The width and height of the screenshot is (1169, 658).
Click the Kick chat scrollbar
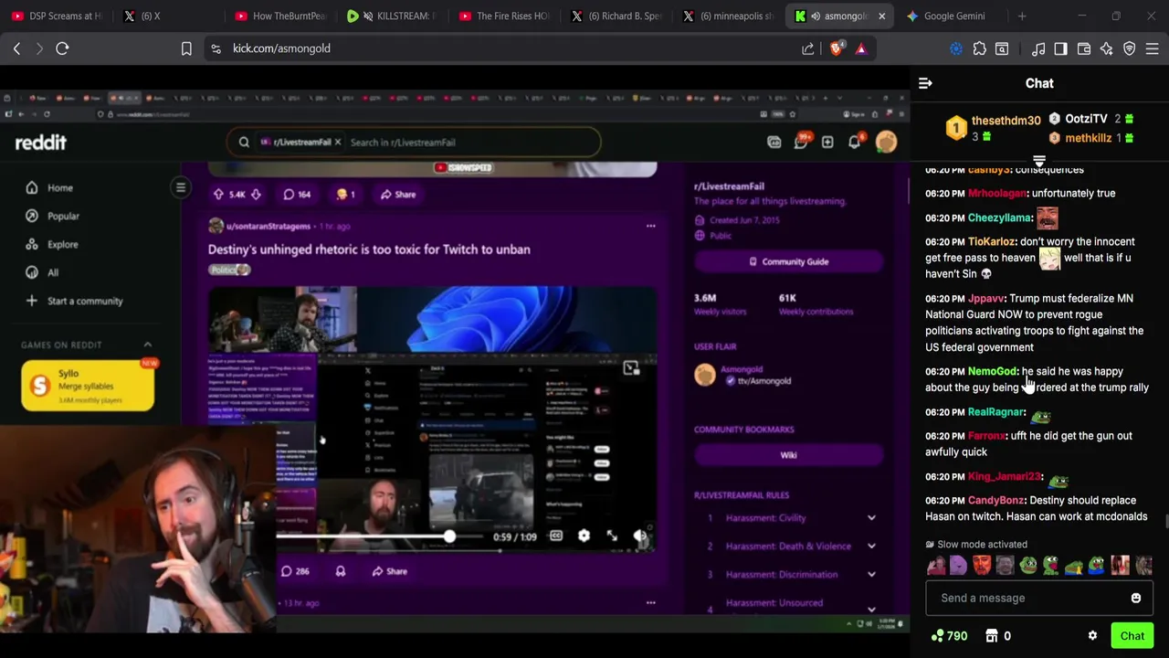tap(1165, 522)
